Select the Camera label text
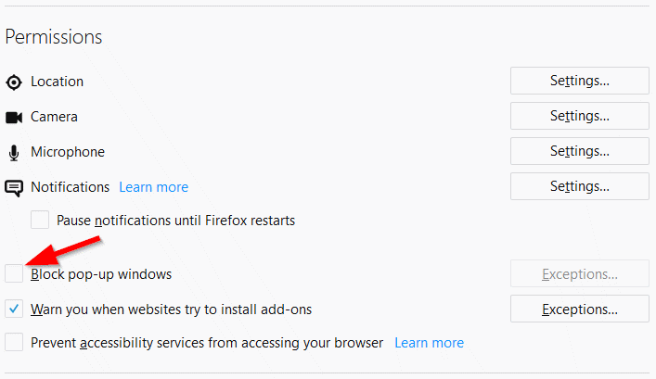Image resolution: width=656 pixels, height=379 pixels. [x=54, y=117]
